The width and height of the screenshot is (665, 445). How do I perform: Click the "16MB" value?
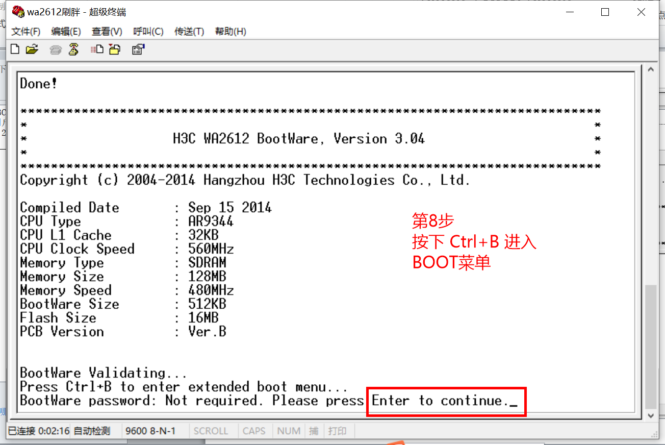point(203,318)
